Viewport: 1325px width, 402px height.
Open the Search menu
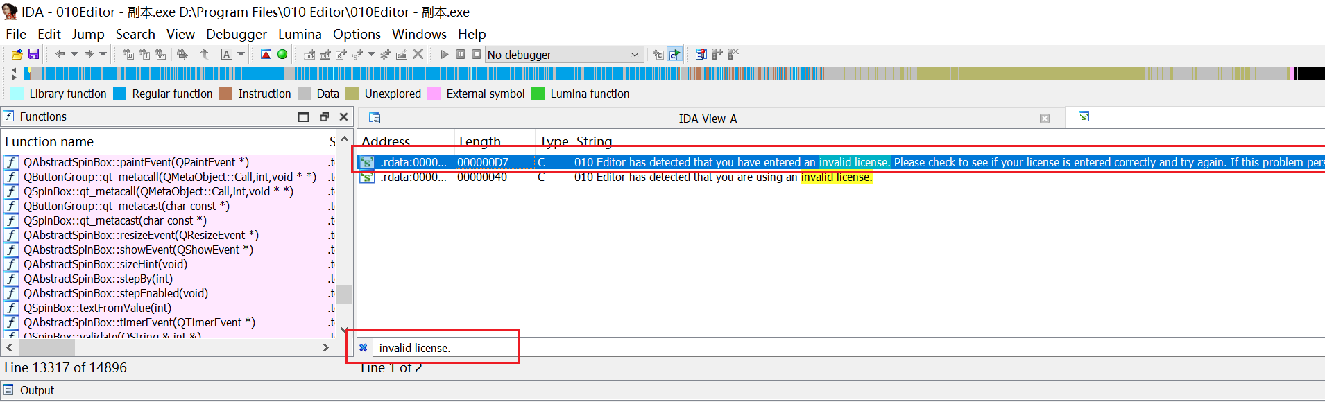135,34
